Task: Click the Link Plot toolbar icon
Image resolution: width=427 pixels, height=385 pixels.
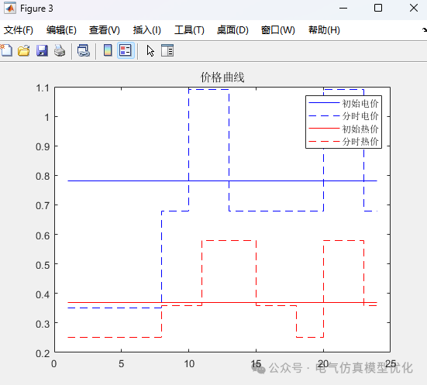Action: (x=84, y=50)
